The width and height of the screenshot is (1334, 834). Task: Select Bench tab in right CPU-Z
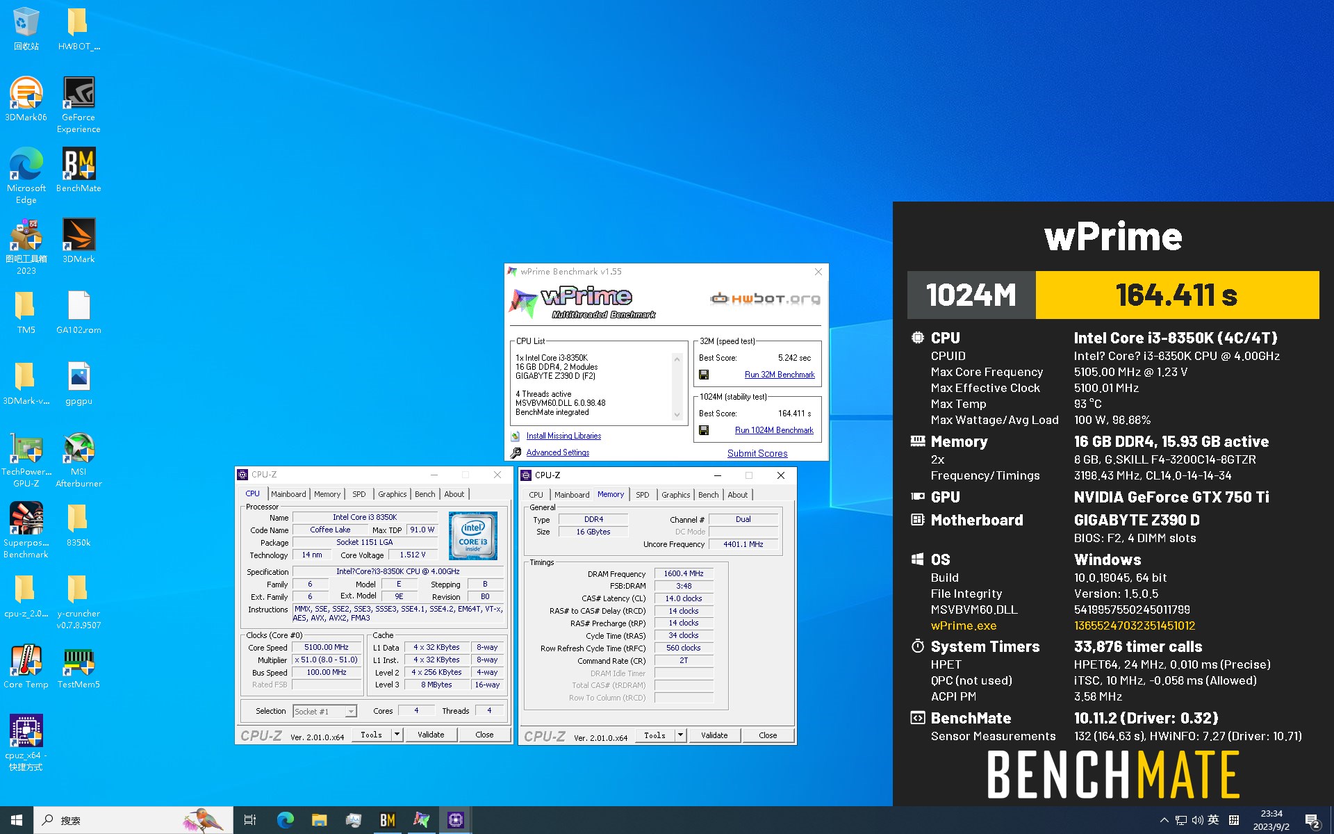(x=709, y=495)
